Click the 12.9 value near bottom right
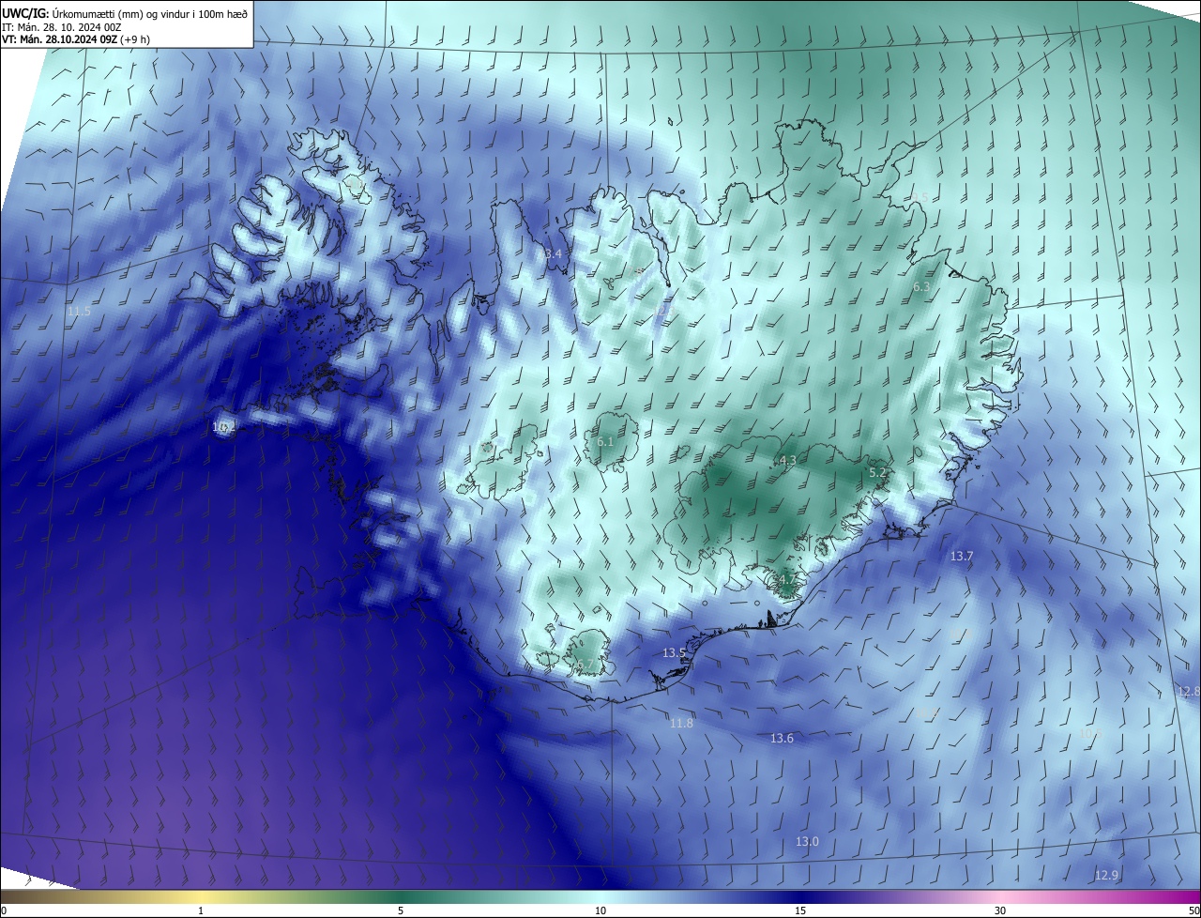Image resolution: width=1201 pixels, height=918 pixels. (x=1107, y=876)
